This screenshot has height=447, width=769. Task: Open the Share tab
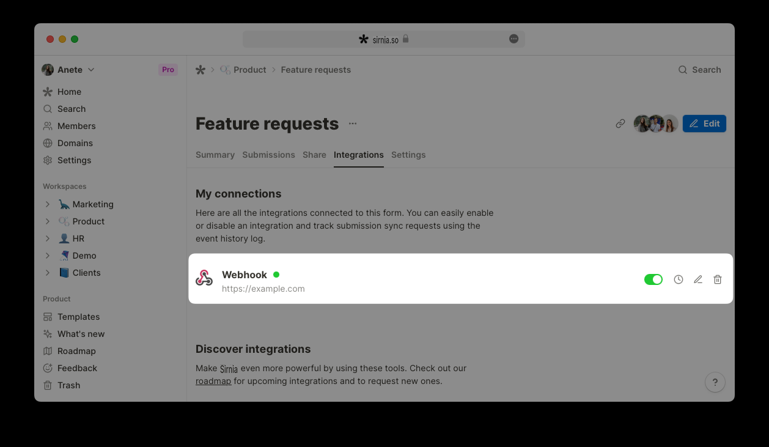coord(314,155)
